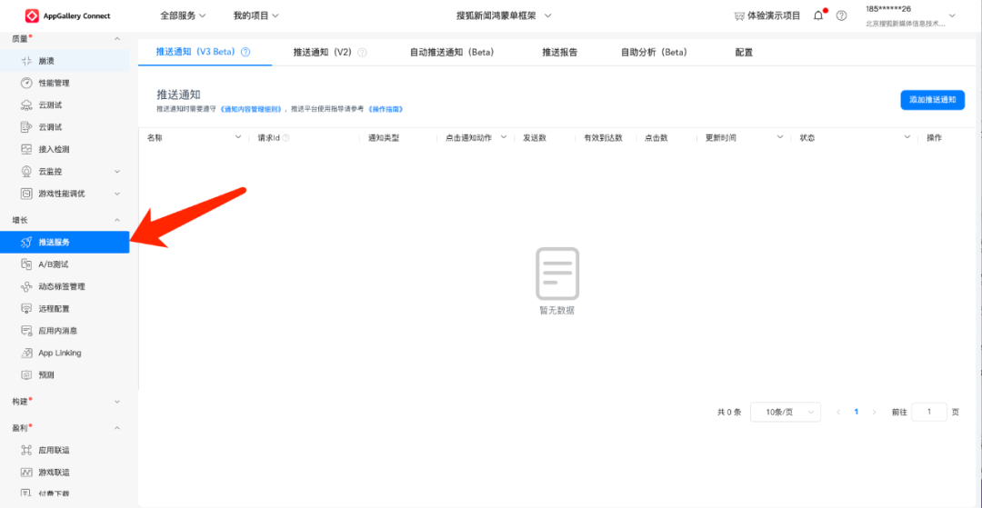The height and width of the screenshot is (508, 982).
Task: Select page number 1
Action: (x=857, y=412)
